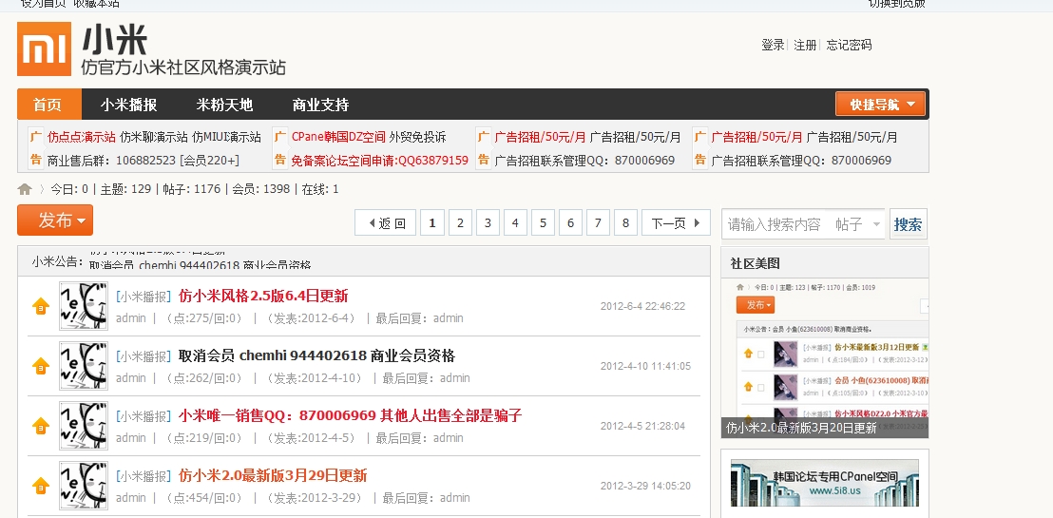This screenshot has width=1053, height=518.
Task: Open thread 取消会员 chemhi 944402618 商业会员资格
Action: pos(317,355)
